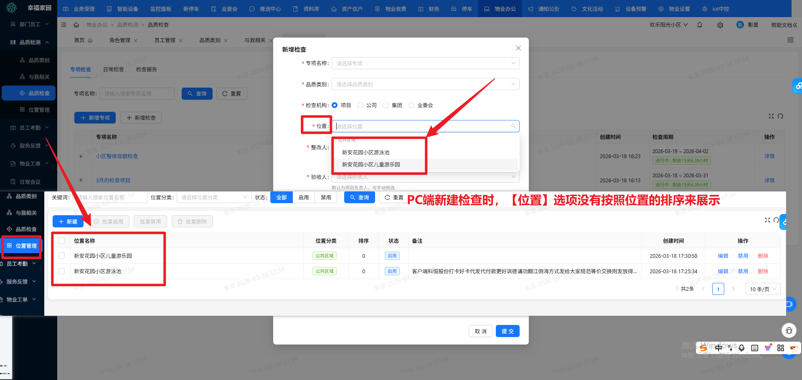Open the grid layout icon at top right
The height and width of the screenshot is (380, 802).
790,40
